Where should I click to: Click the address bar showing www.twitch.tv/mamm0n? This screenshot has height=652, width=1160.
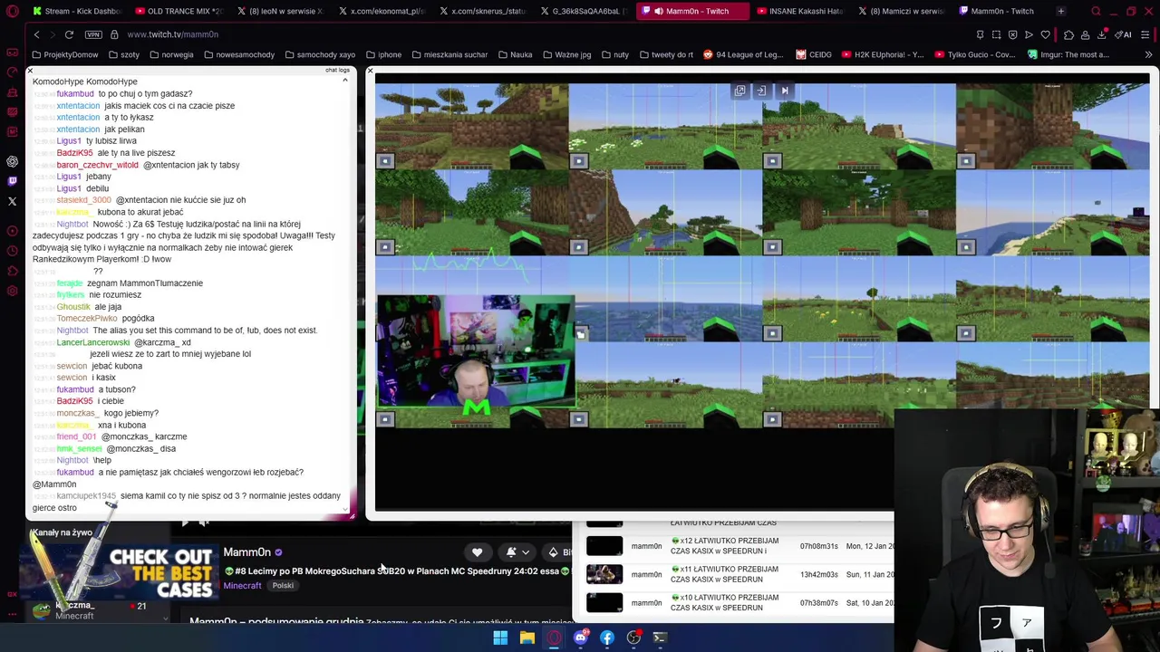172,34
